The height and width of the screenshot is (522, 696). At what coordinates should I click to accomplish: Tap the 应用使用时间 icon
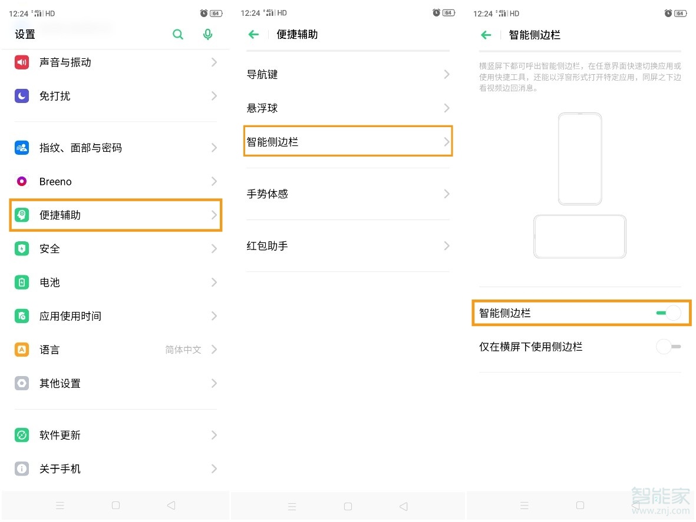coord(22,316)
